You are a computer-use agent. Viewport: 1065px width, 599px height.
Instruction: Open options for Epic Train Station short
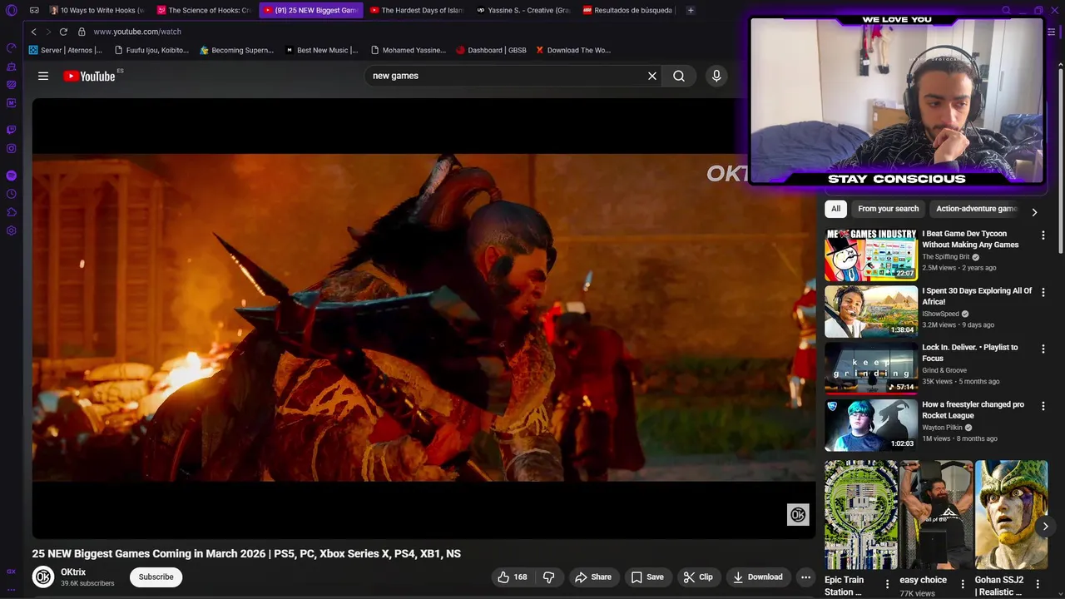pyautogui.click(x=887, y=584)
